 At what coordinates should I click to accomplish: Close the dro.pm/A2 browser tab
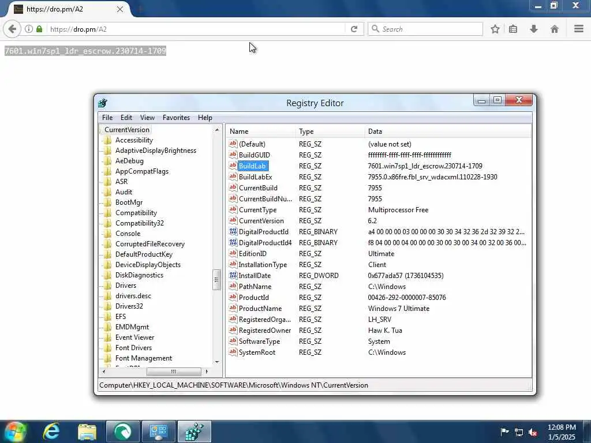[x=120, y=9]
